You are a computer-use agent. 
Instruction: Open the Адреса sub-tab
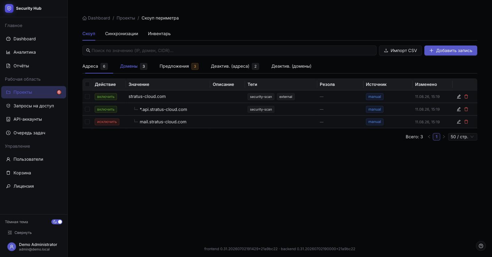click(95, 66)
